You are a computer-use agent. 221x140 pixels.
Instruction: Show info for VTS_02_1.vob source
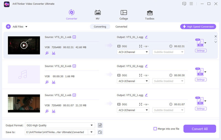coord(74,95)
